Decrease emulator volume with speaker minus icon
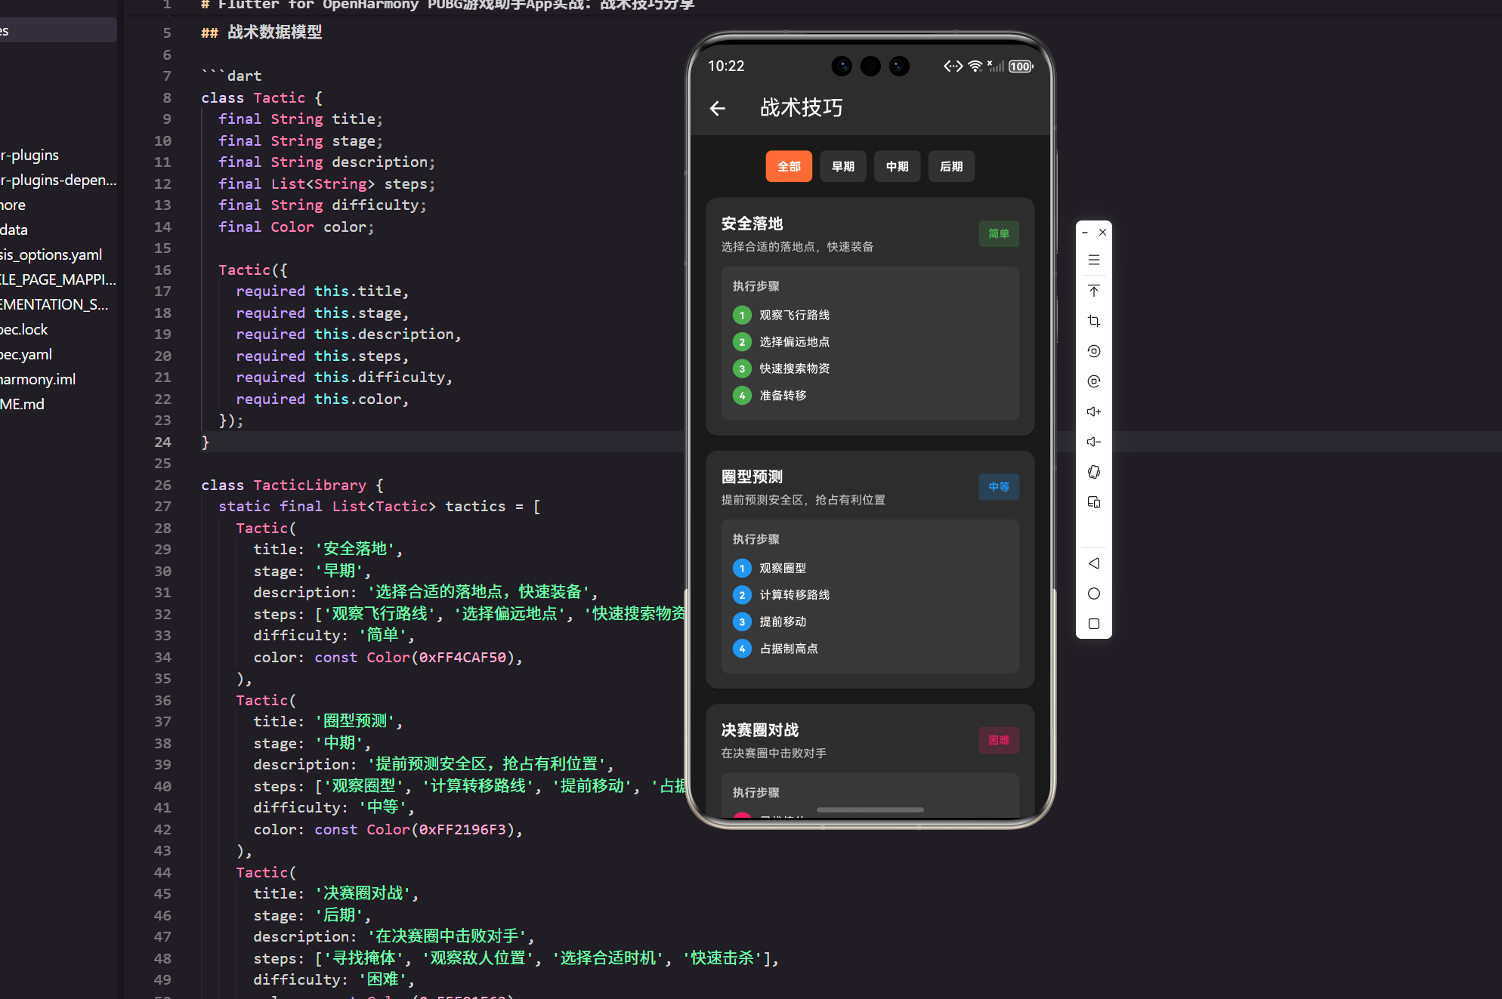 coord(1093,442)
